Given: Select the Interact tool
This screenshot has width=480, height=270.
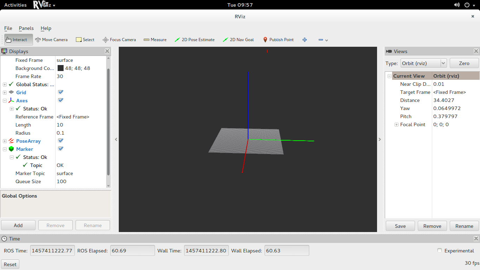Looking at the screenshot, I should point(19,40).
